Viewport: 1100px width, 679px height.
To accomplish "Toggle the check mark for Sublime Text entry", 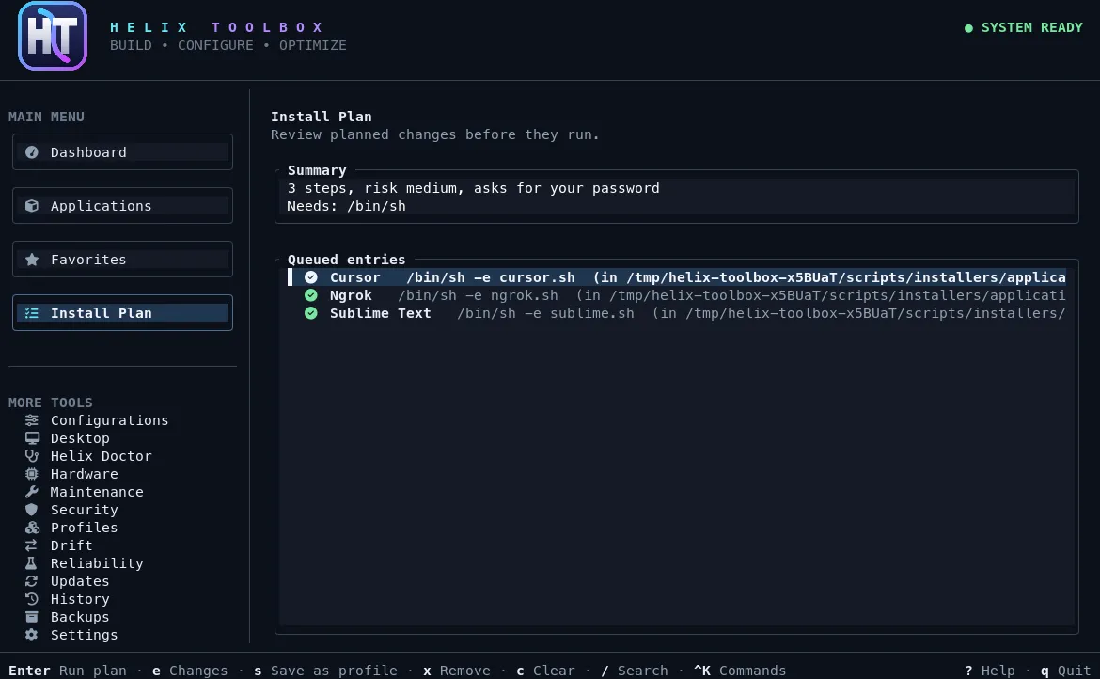I will [311, 313].
